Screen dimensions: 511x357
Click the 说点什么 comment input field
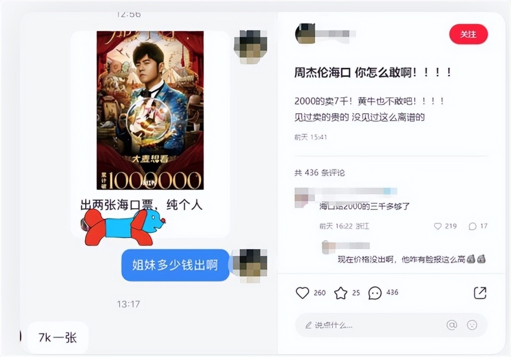391,325
